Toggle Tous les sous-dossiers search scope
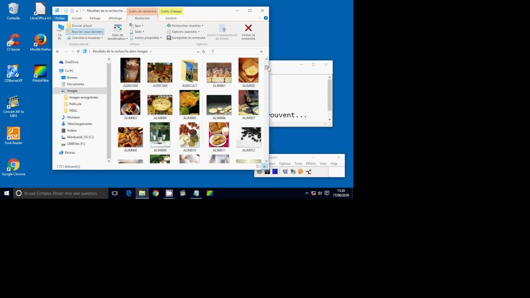The width and height of the screenshot is (530, 298). point(85,31)
